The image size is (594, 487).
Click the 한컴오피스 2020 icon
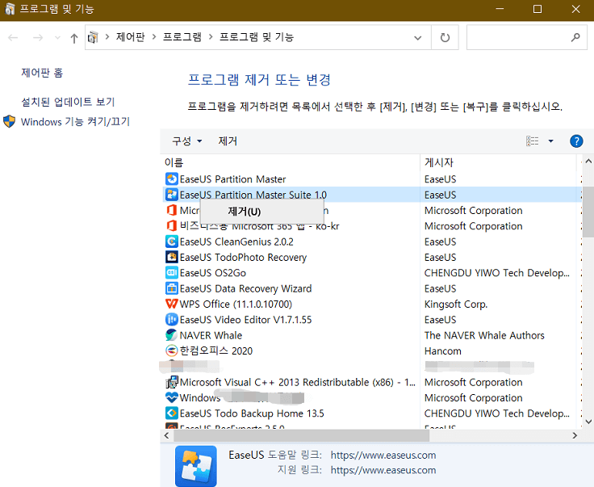[x=172, y=351]
